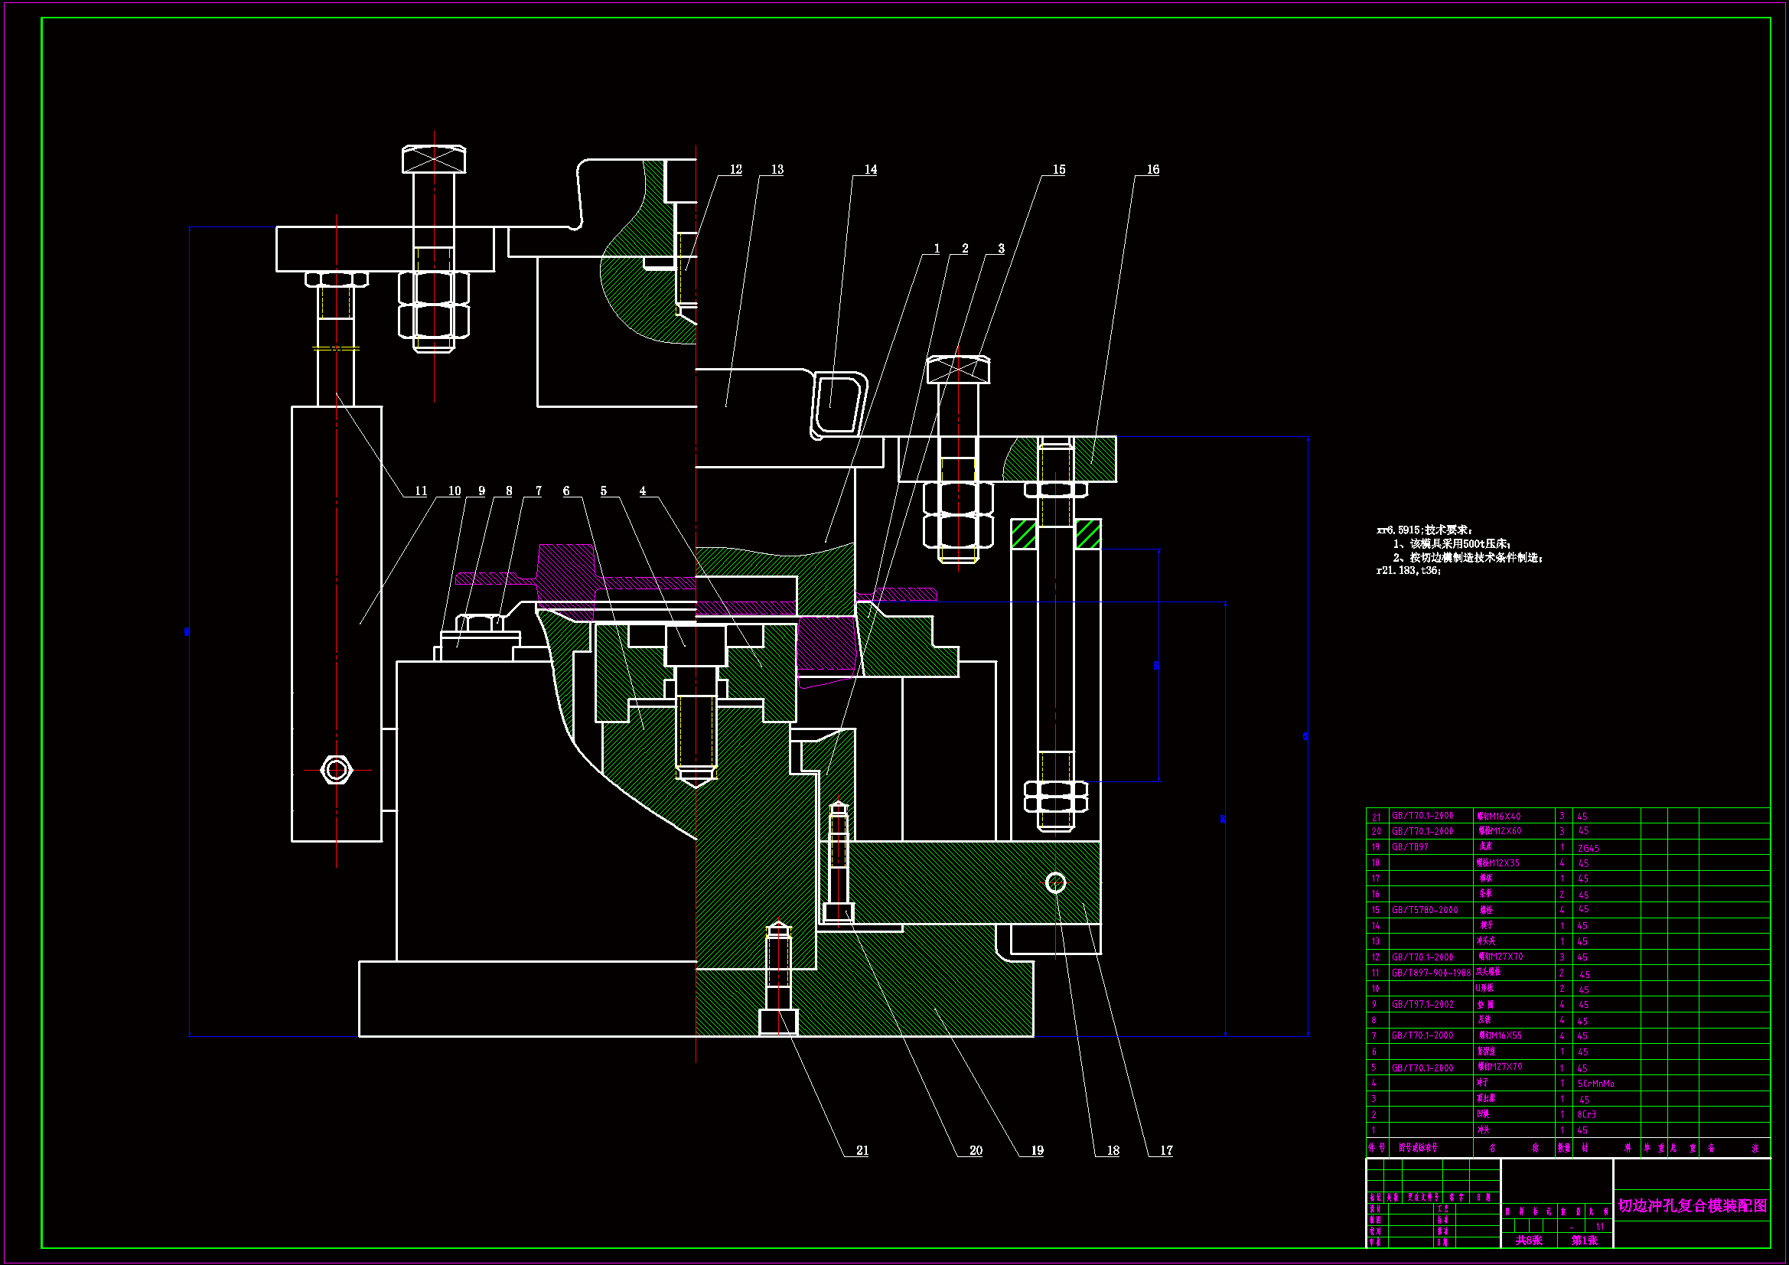Click the 第1张 sheet number cell
Image resolution: width=1789 pixels, height=1265 pixels.
1584,1240
